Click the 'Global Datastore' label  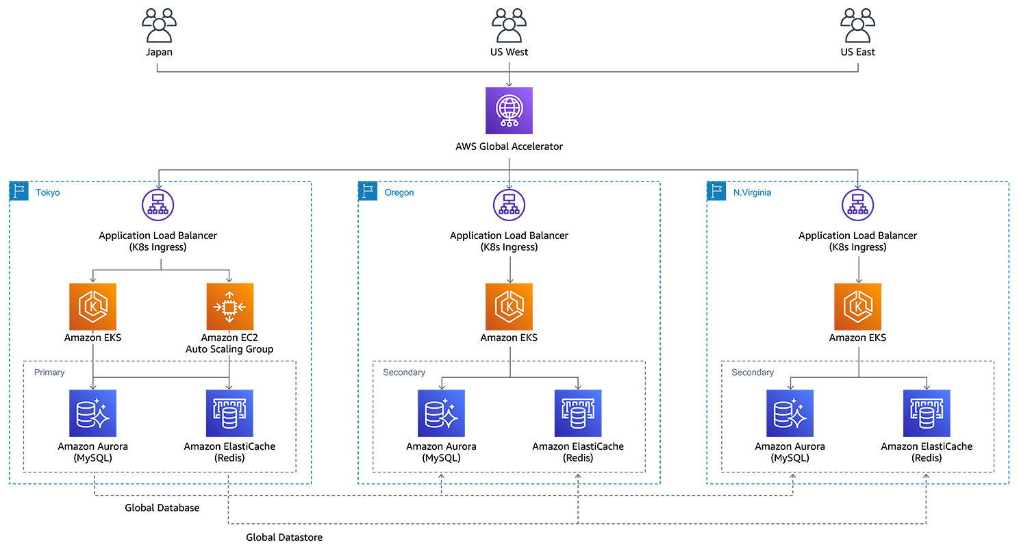[284, 537]
